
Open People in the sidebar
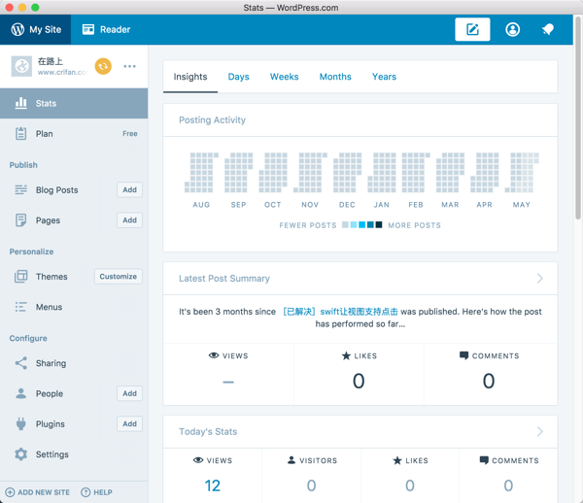[50, 393]
